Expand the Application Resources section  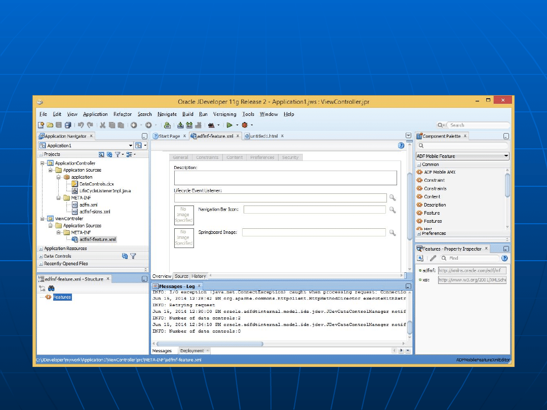click(41, 249)
